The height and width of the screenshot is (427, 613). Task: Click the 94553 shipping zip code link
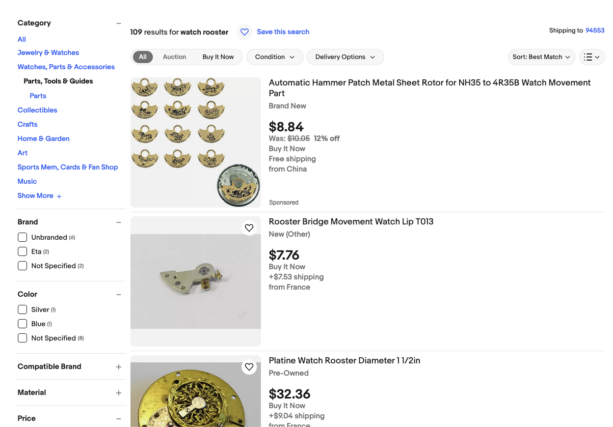595,31
